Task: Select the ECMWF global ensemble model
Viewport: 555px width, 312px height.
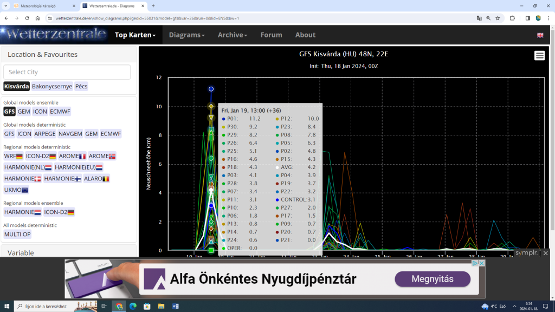Action: point(60,112)
